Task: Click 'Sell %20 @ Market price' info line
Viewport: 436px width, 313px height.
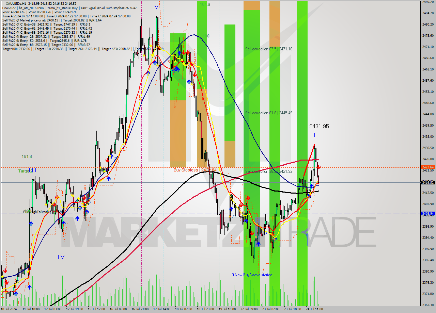Action: [x=52, y=20]
